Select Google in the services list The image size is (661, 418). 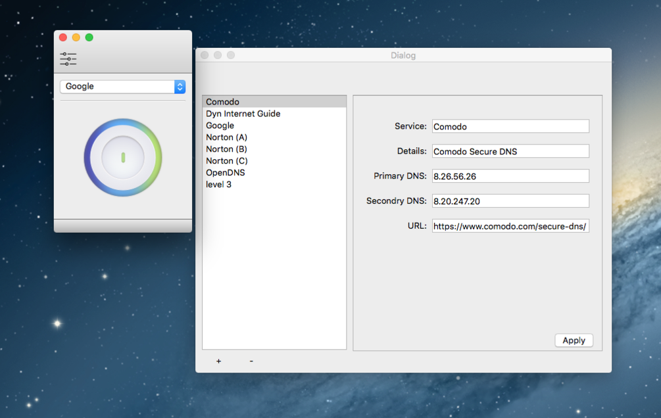[274, 125]
